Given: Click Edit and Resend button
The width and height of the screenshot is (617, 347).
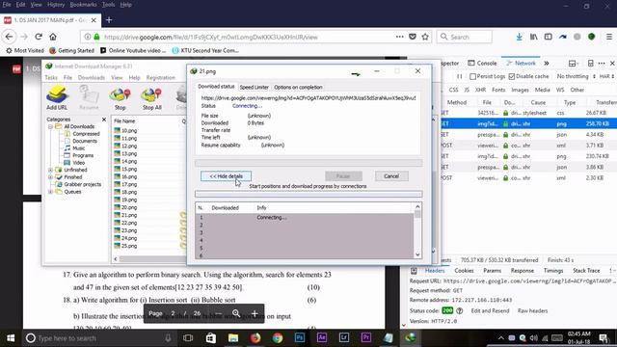Looking at the screenshot, I should 490,310.
